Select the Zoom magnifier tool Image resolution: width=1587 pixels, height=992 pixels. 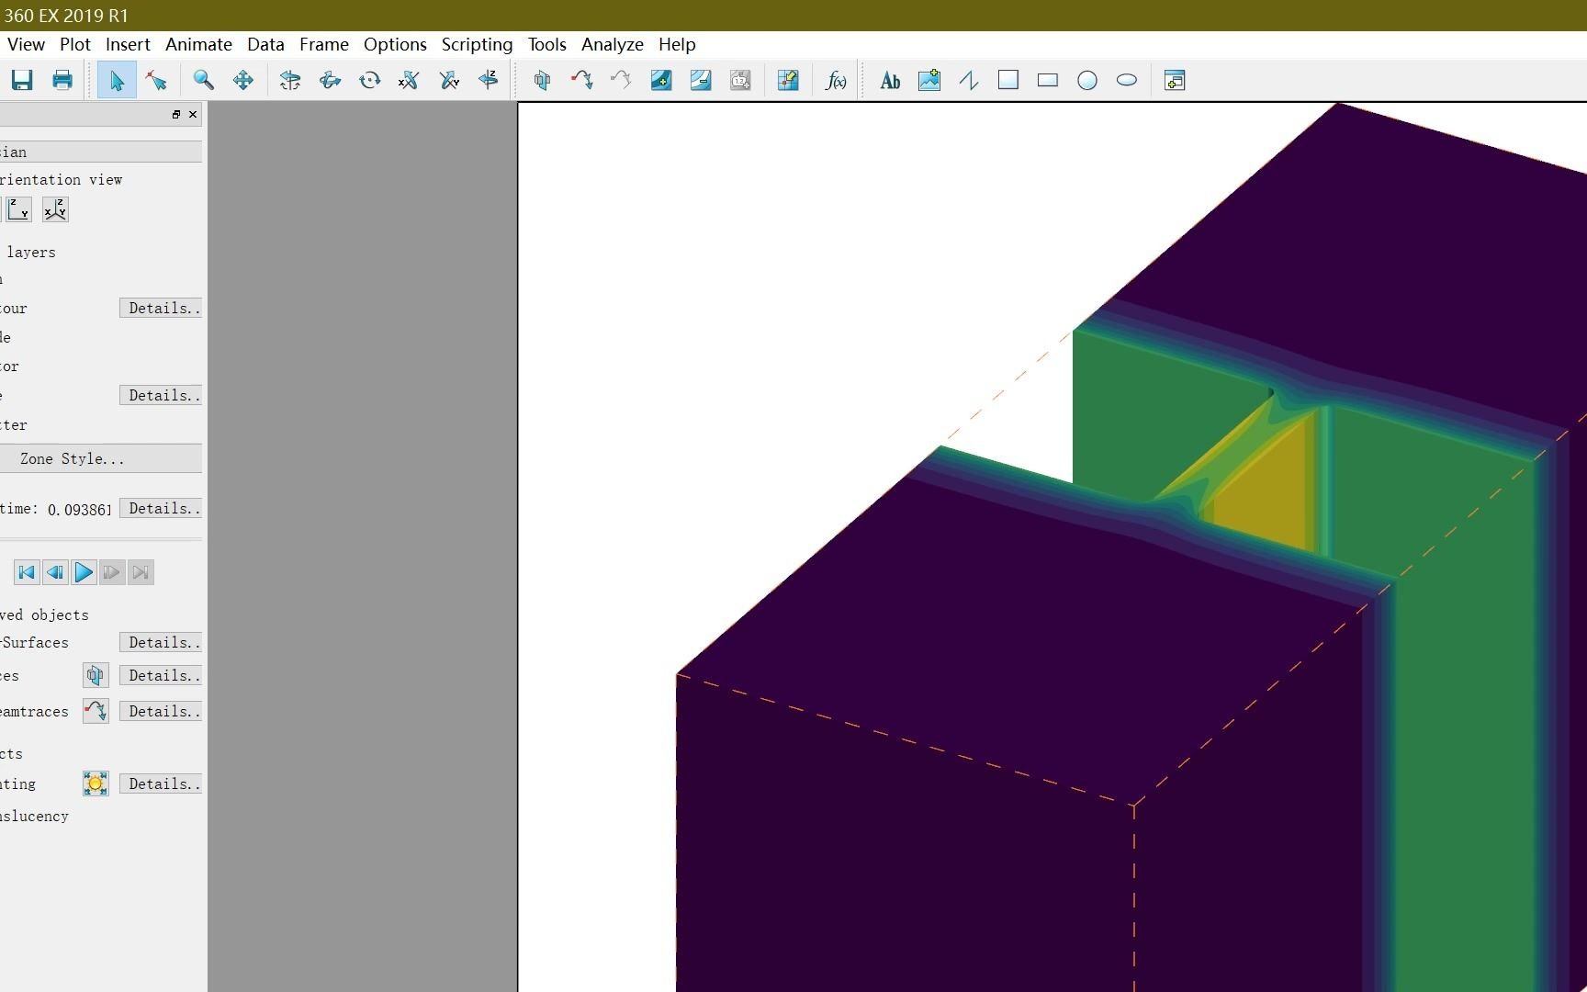[x=203, y=81]
